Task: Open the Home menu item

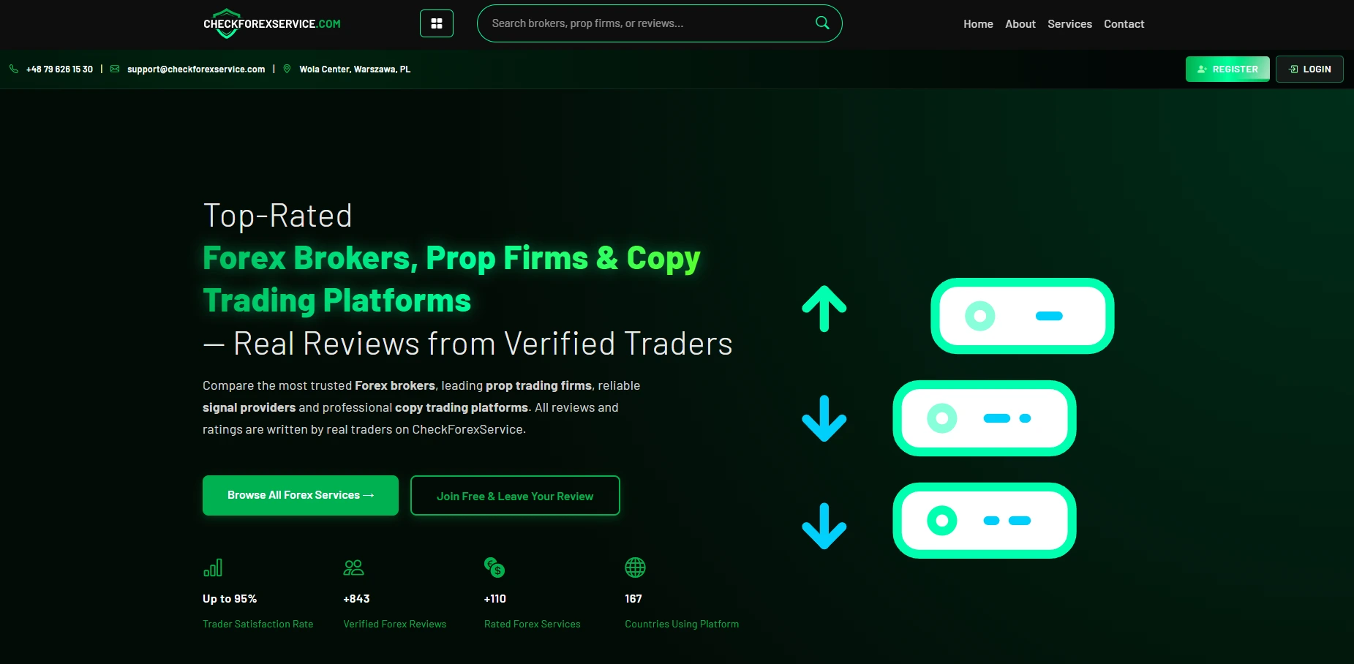Action: (978, 24)
